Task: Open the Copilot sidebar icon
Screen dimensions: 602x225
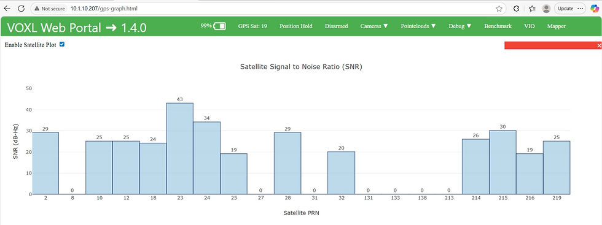Action: coord(595,9)
